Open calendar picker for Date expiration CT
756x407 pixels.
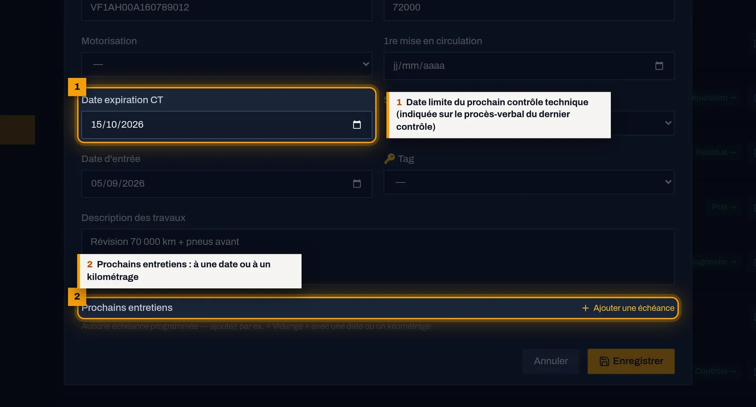point(357,125)
